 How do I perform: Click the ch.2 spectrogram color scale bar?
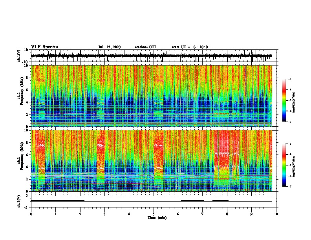coord(284,165)
